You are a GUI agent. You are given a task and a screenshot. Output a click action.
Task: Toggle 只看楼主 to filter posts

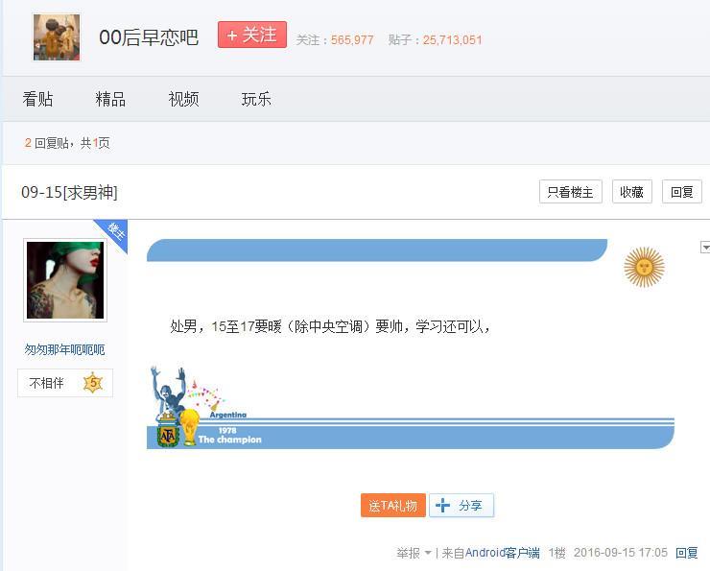pos(570,192)
